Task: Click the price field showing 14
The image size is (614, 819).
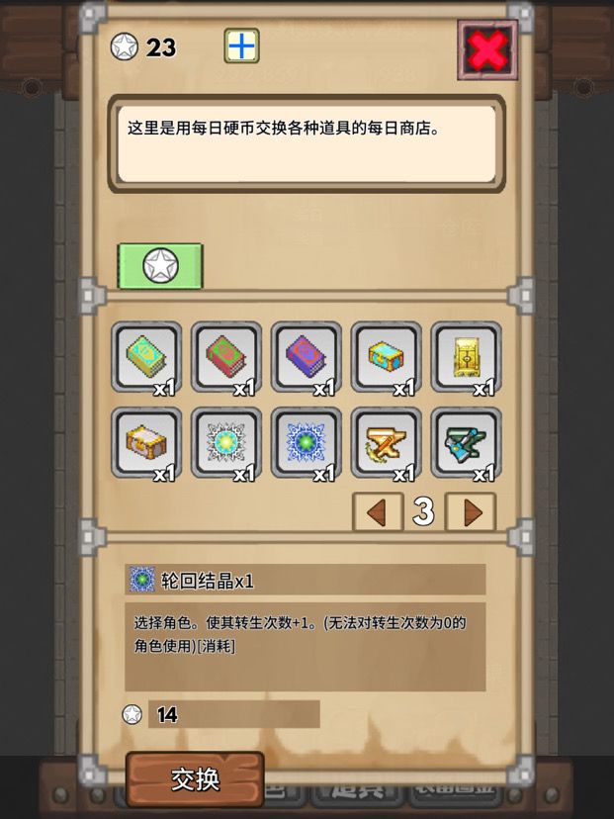Action: coord(234,714)
